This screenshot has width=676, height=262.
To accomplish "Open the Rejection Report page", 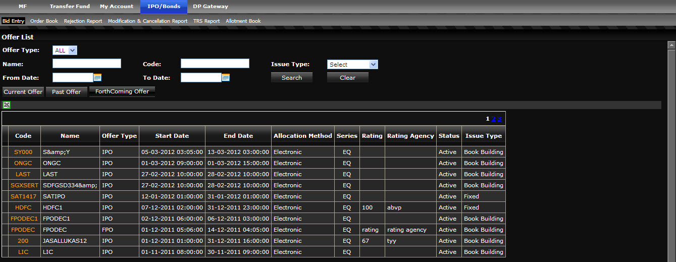I will tap(83, 21).
